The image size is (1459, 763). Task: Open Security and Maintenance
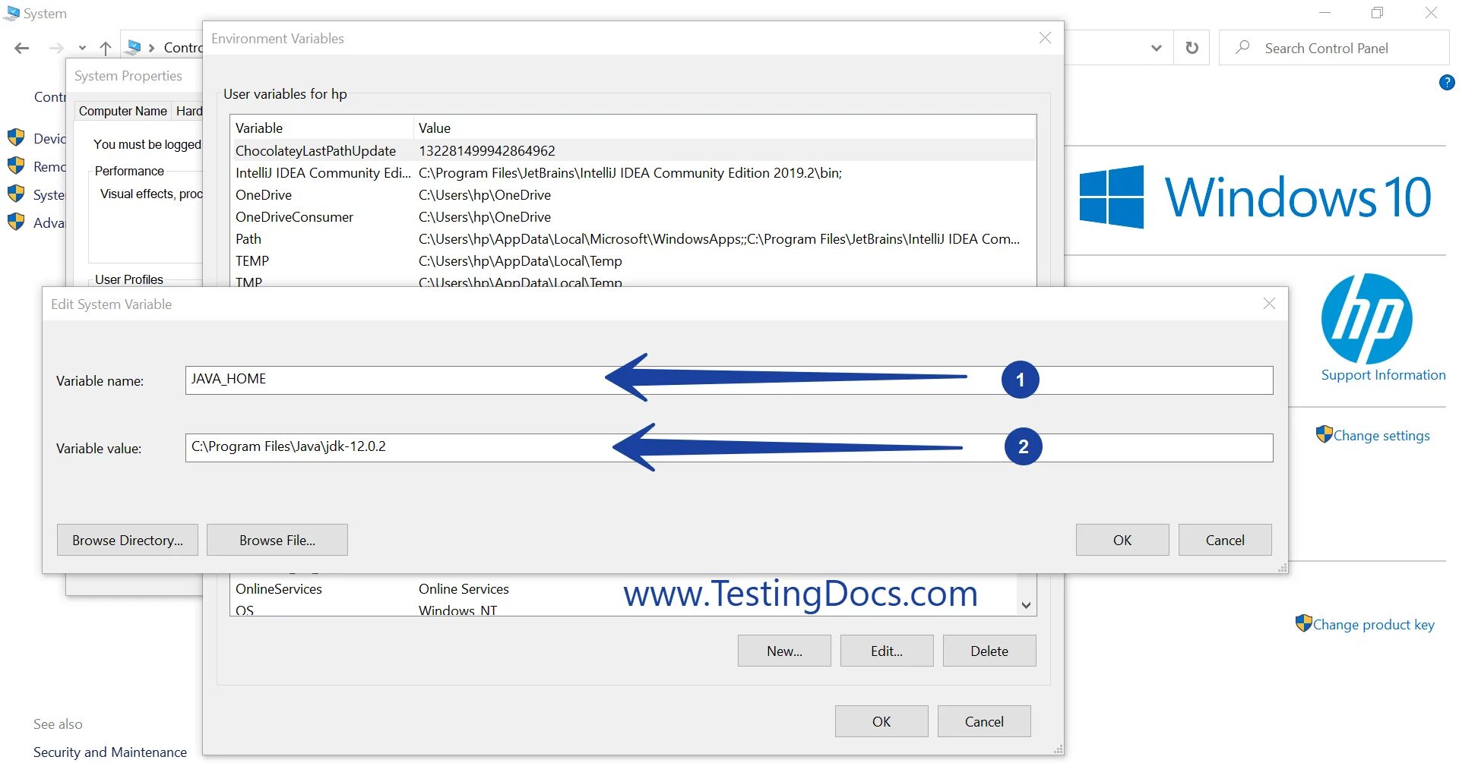(x=109, y=752)
